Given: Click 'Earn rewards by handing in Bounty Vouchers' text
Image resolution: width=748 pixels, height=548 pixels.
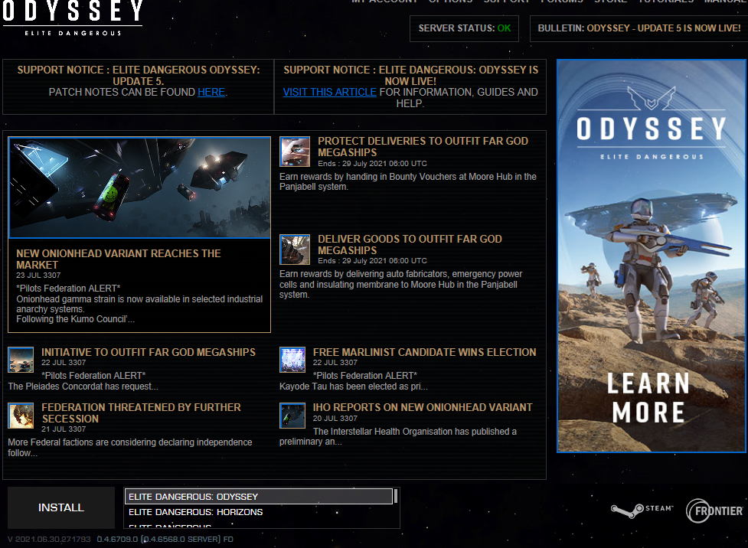Looking at the screenshot, I should coord(408,181).
